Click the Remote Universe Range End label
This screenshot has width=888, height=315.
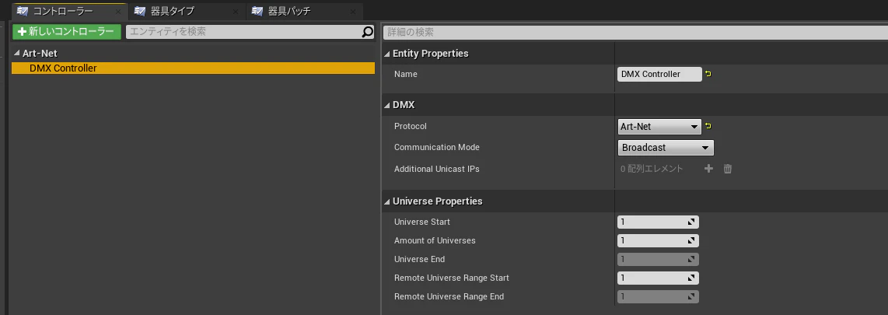coord(449,296)
